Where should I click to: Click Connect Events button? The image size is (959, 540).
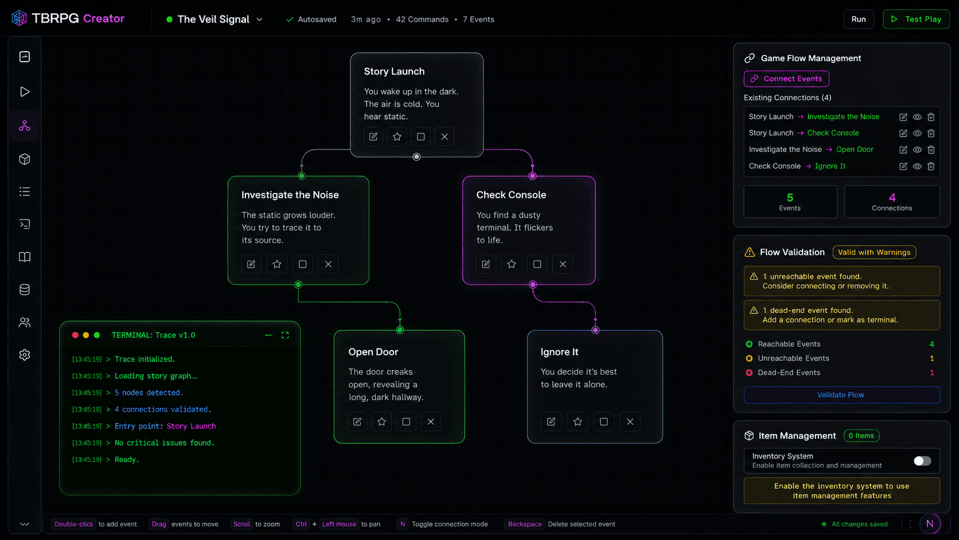click(786, 79)
